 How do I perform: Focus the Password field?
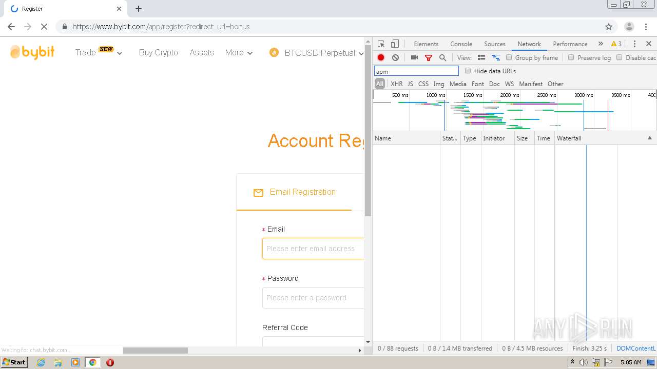click(313, 298)
